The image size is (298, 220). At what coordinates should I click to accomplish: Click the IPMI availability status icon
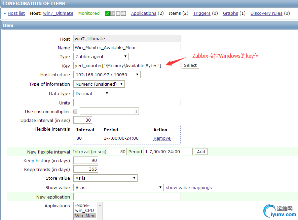123,13
